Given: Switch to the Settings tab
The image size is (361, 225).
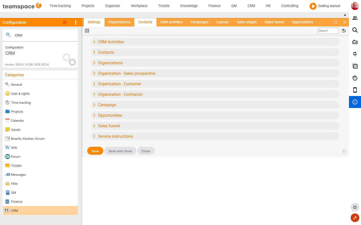Looking at the screenshot, I should [x=94, y=22].
